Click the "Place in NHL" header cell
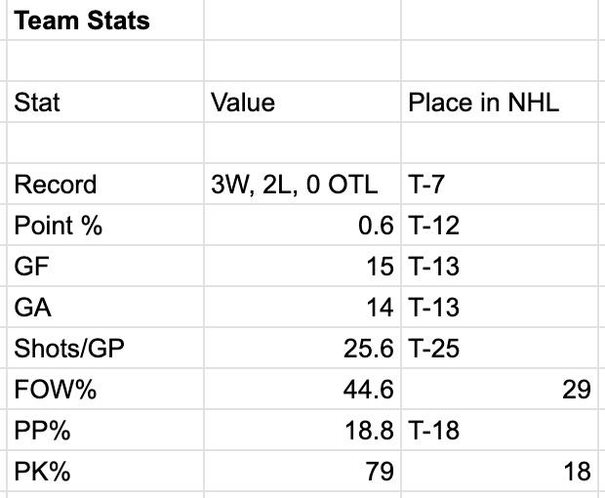Screen dimensions: 605x498 point(483,103)
